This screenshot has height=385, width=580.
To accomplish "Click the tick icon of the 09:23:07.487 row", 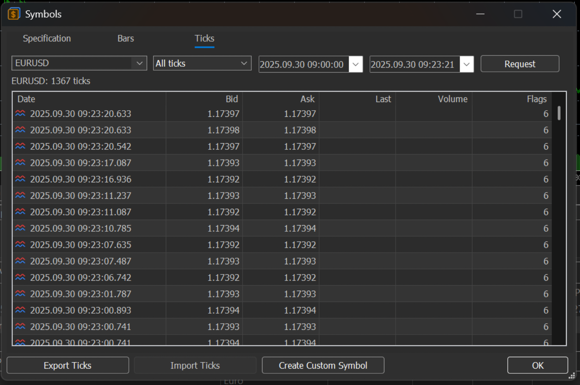I will (20, 261).
